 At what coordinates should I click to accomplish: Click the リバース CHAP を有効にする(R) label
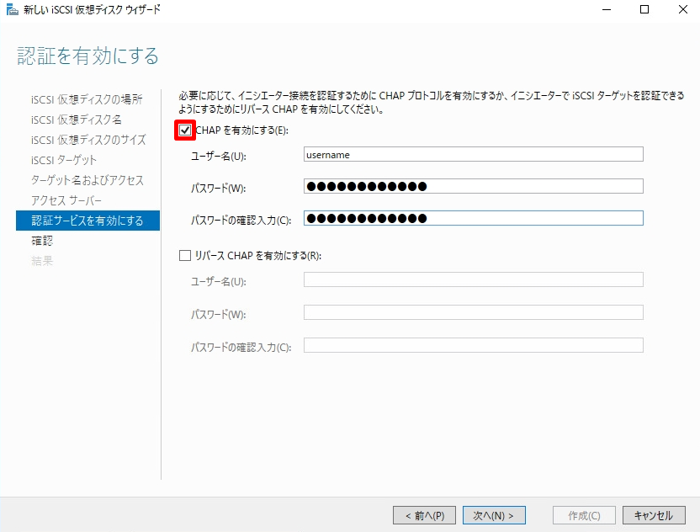point(258,256)
